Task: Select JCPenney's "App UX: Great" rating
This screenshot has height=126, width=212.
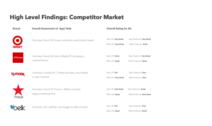Action: coord(113,56)
